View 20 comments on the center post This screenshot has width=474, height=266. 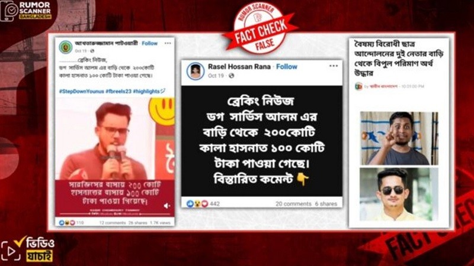293,204
